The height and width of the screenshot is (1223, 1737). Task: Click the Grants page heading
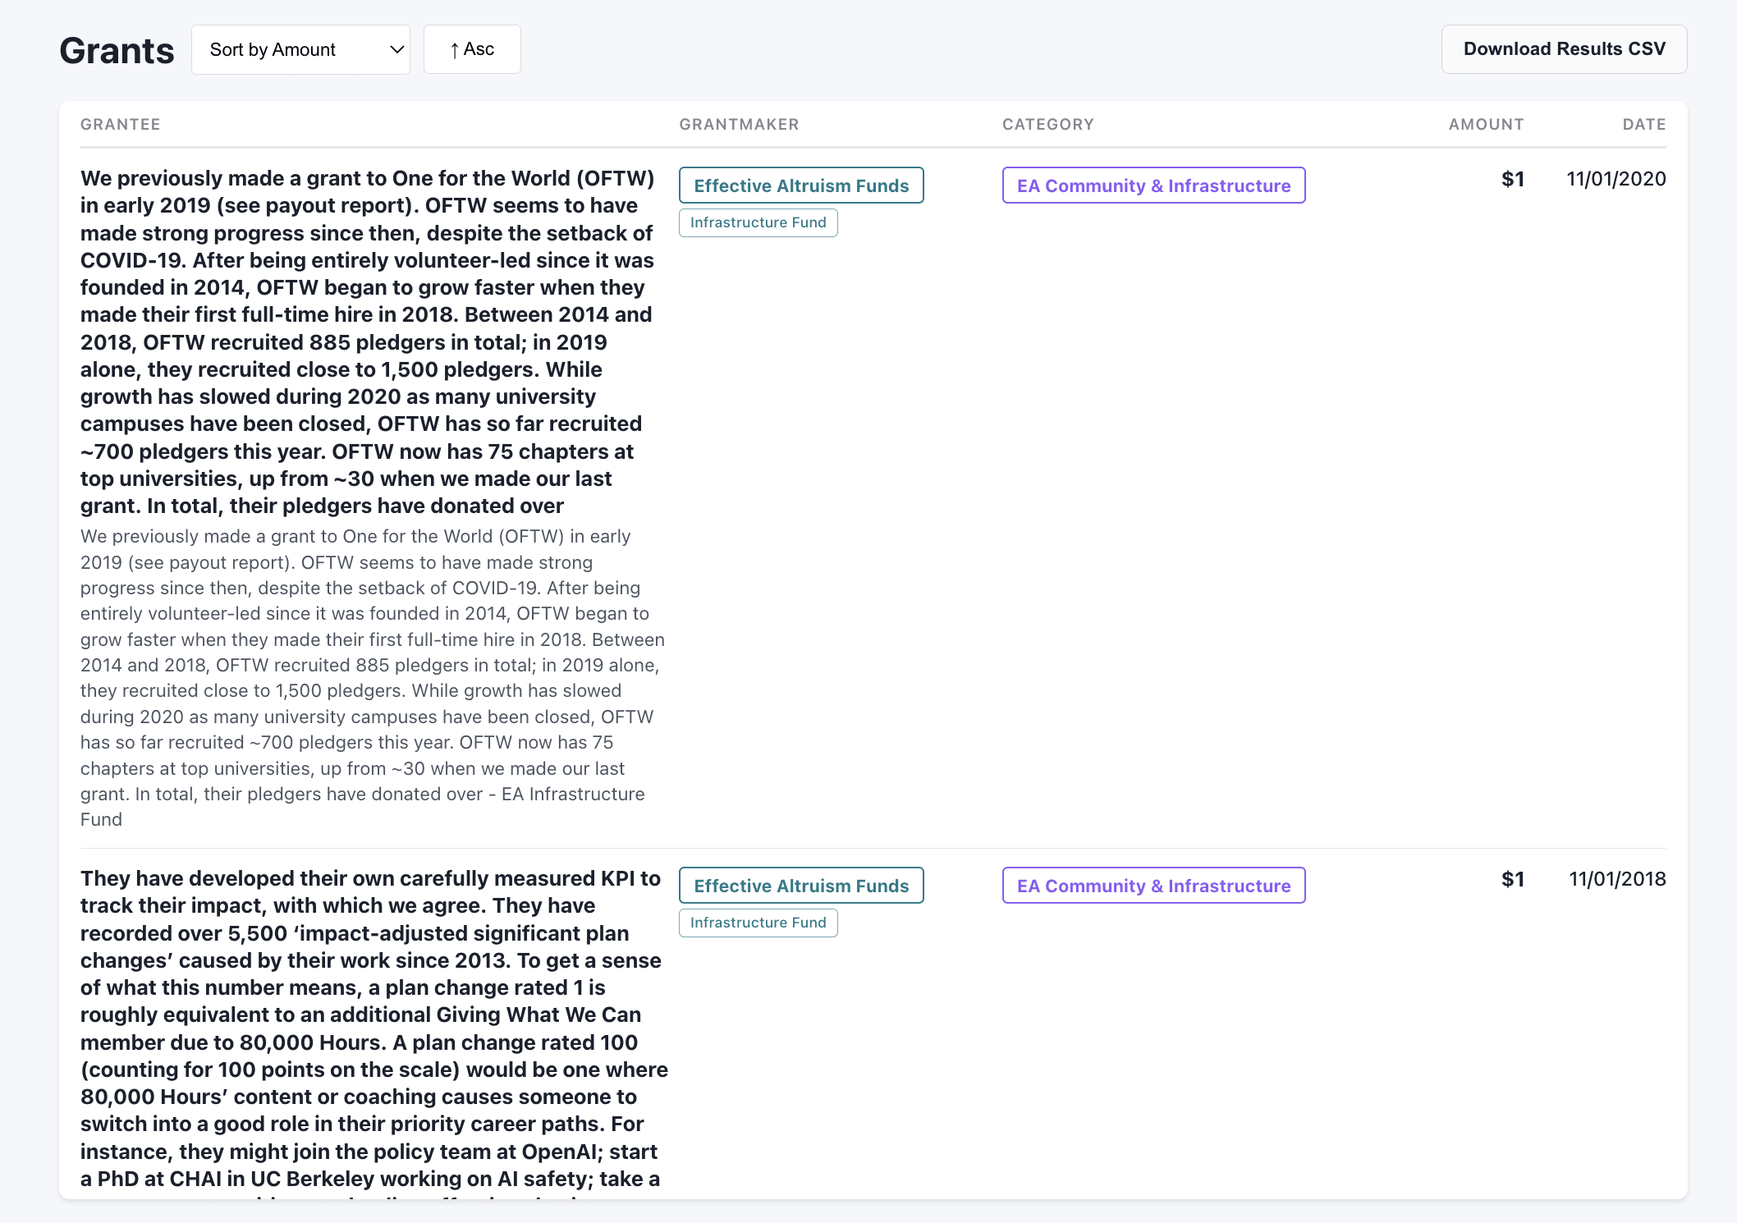pos(117,51)
